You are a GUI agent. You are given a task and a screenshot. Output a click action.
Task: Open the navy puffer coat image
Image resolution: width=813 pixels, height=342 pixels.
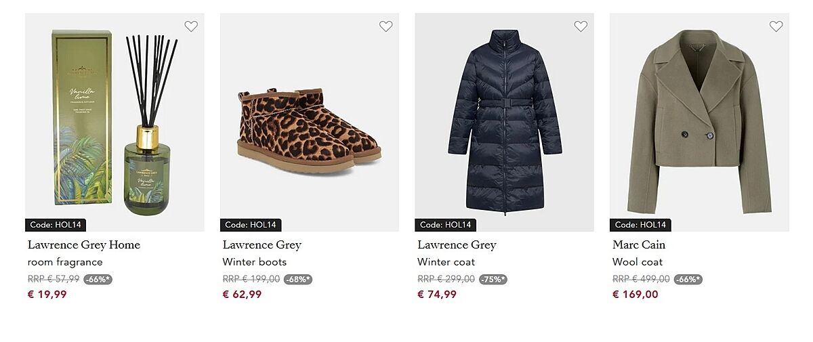504,122
